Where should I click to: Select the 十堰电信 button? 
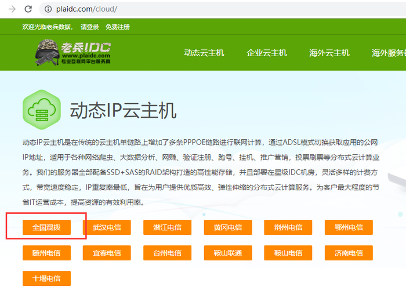[x=46, y=278]
